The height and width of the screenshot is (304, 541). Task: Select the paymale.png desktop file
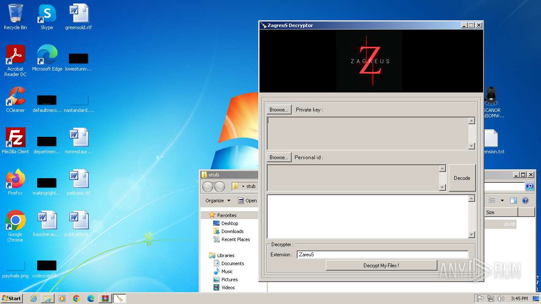point(15,269)
